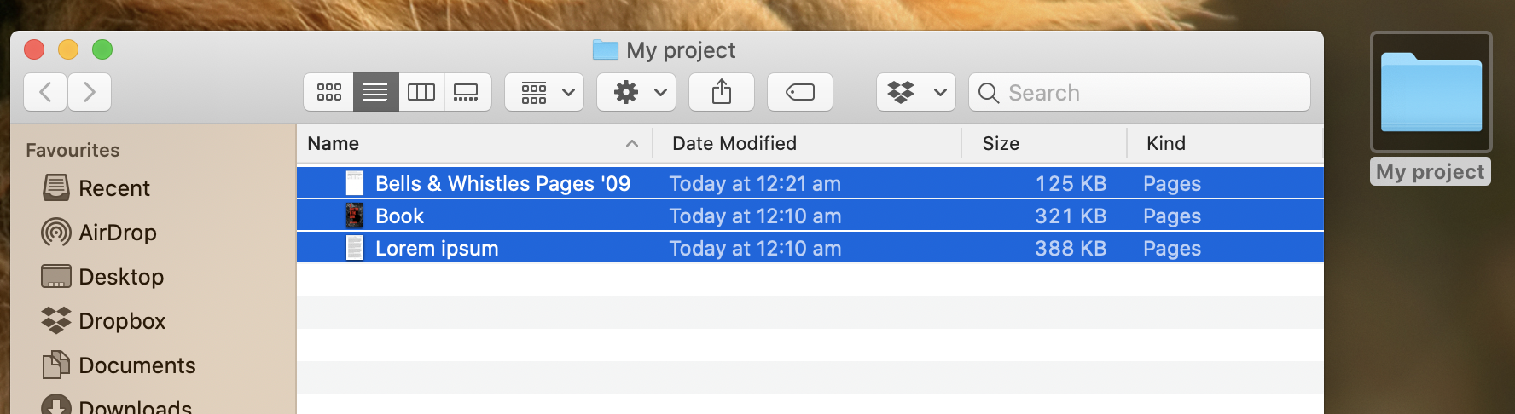Open the gear action menu
Image resolution: width=1515 pixels, height=414 pixels.
pos(636,92)
